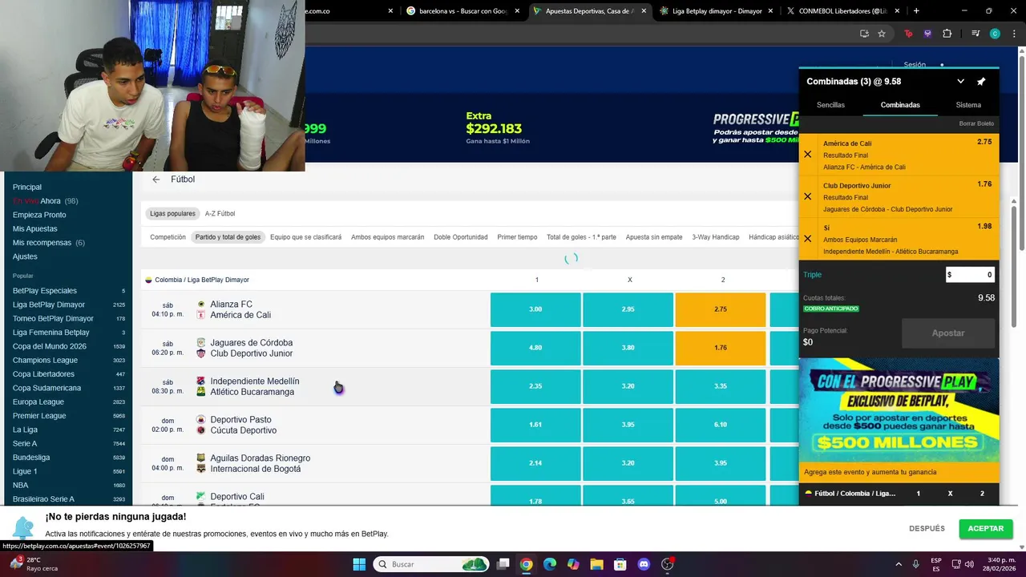The image size is (1026, 577).
Task: Toggle Independiente Medellín win odds 2.35
Action: click(535, 386)
